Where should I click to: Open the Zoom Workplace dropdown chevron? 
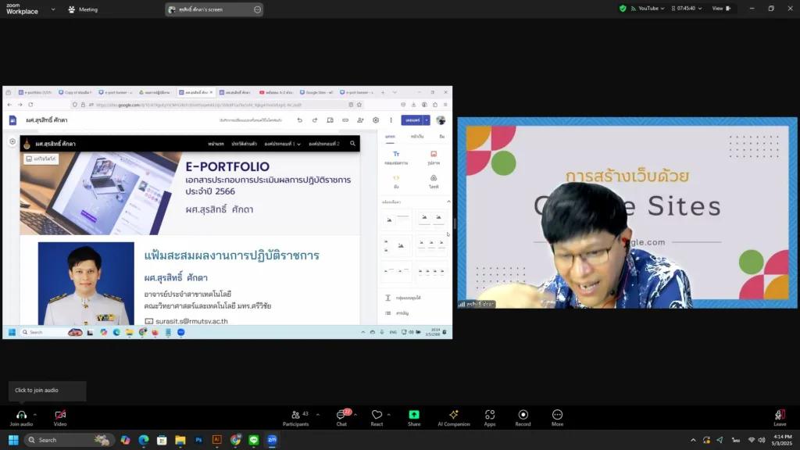(53, 9)
